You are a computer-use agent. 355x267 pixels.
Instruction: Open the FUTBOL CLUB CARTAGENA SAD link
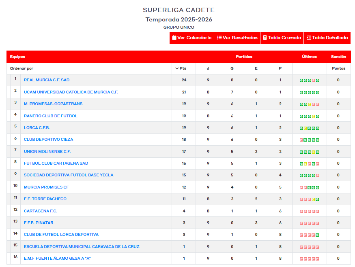56,163
